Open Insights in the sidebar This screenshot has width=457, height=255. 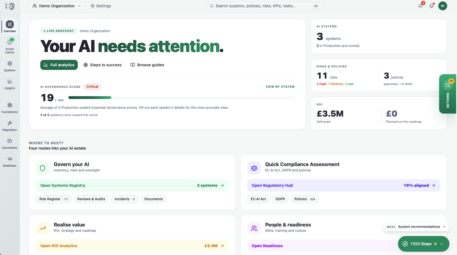pos(10,84)
